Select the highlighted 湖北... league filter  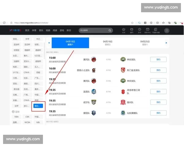(38, 106)
